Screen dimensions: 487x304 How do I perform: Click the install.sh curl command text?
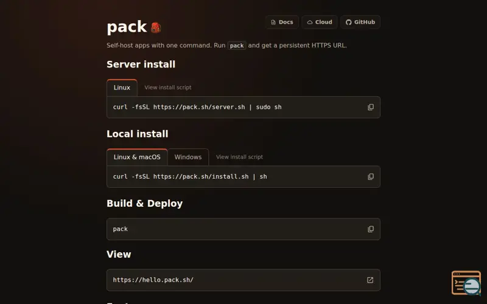(190, 176)
